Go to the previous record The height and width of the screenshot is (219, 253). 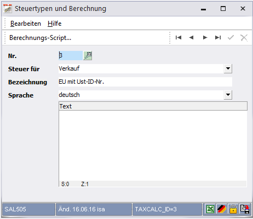click(x=191, y=38)
